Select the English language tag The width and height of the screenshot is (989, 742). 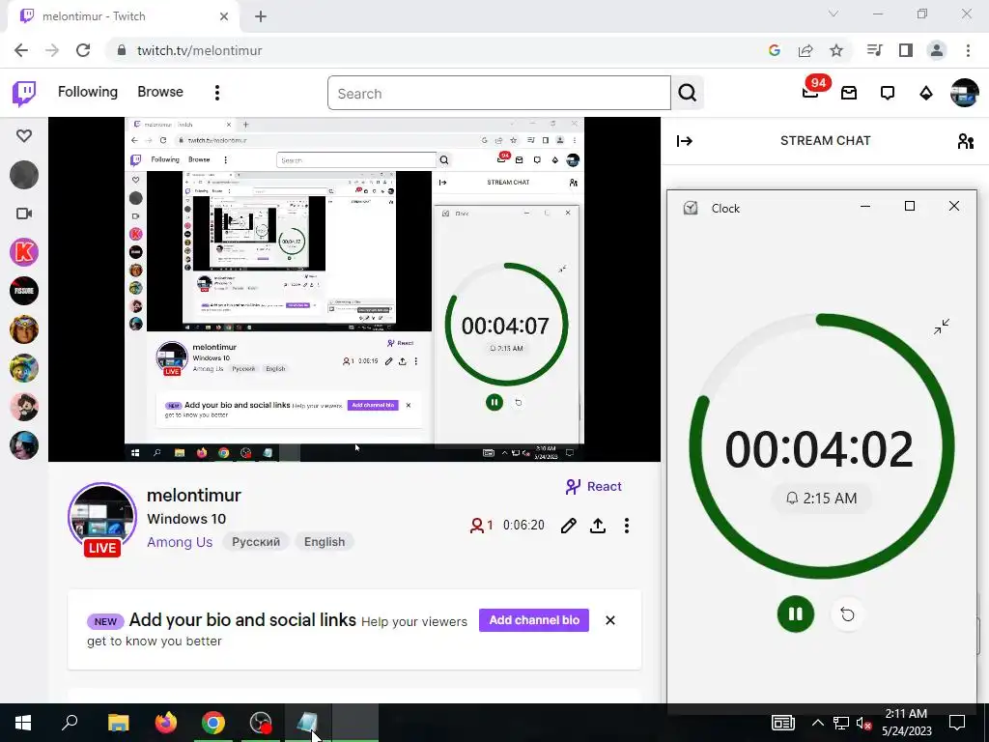(x=325, y=542)
